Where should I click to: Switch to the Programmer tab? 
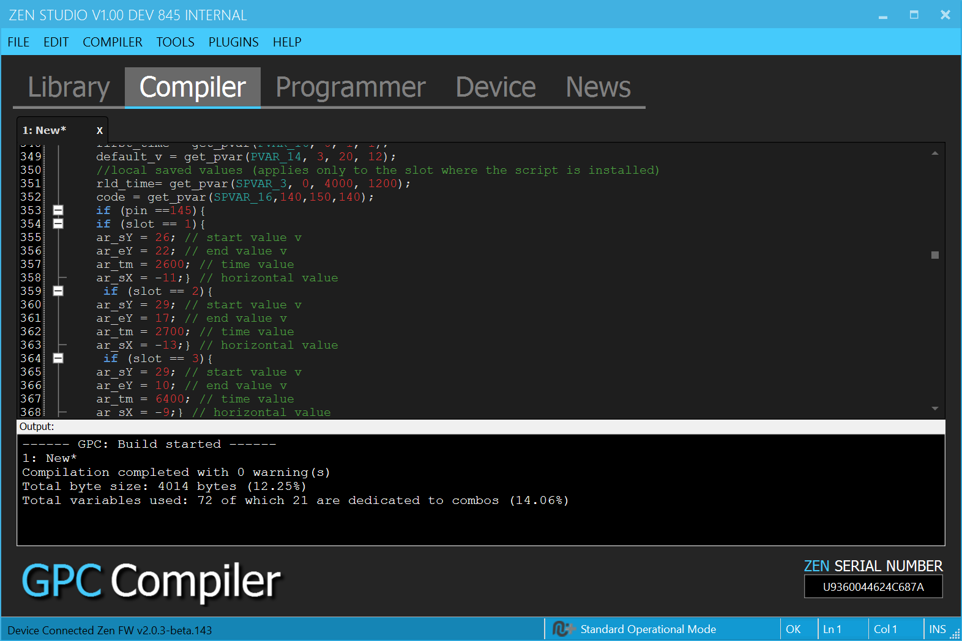click(351, 87)
